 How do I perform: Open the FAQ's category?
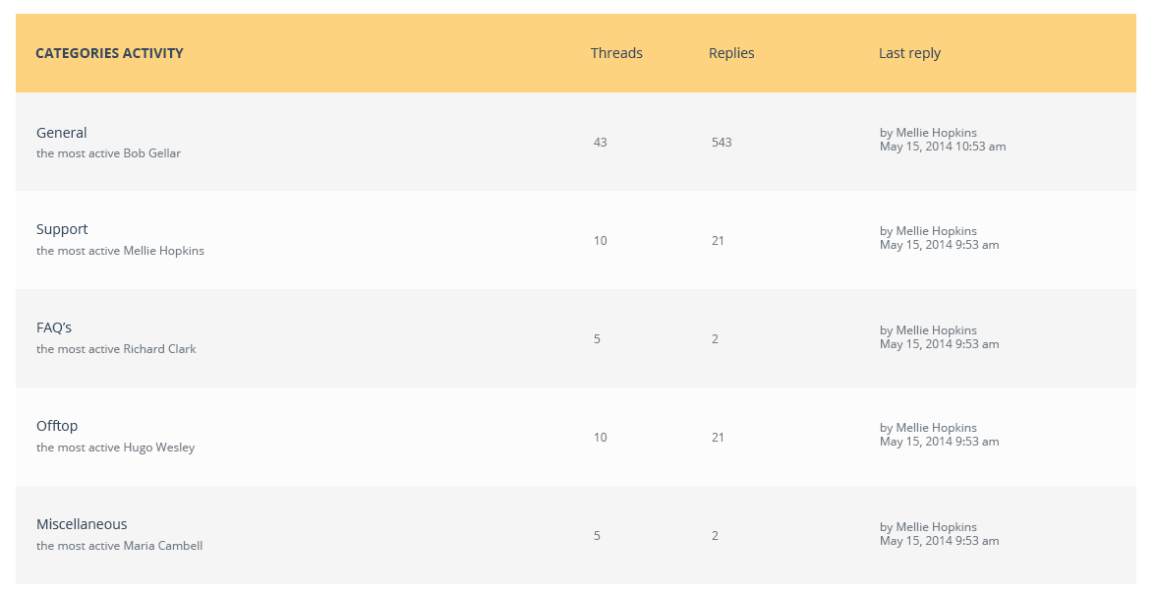(x=54, y=328)
